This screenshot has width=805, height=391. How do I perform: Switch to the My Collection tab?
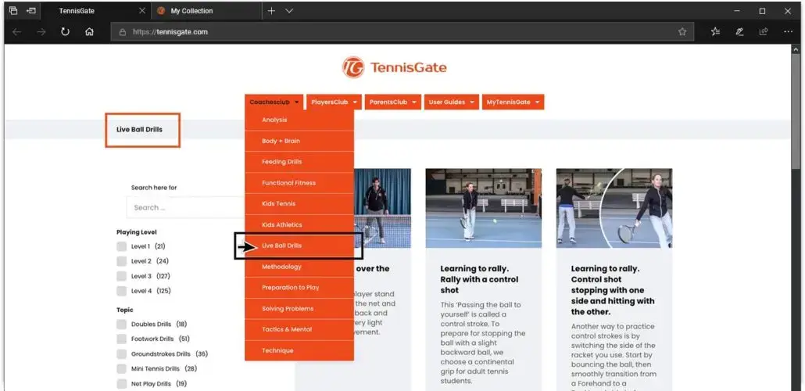pyautogui.click(x=191, y=11)
